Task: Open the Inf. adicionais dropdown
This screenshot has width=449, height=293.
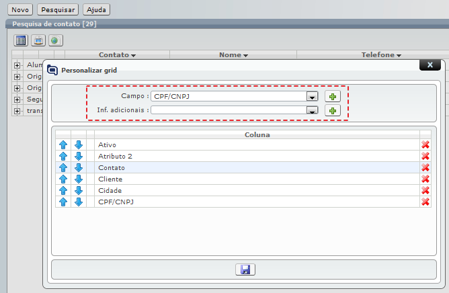Action: click(x=312, y=111)
